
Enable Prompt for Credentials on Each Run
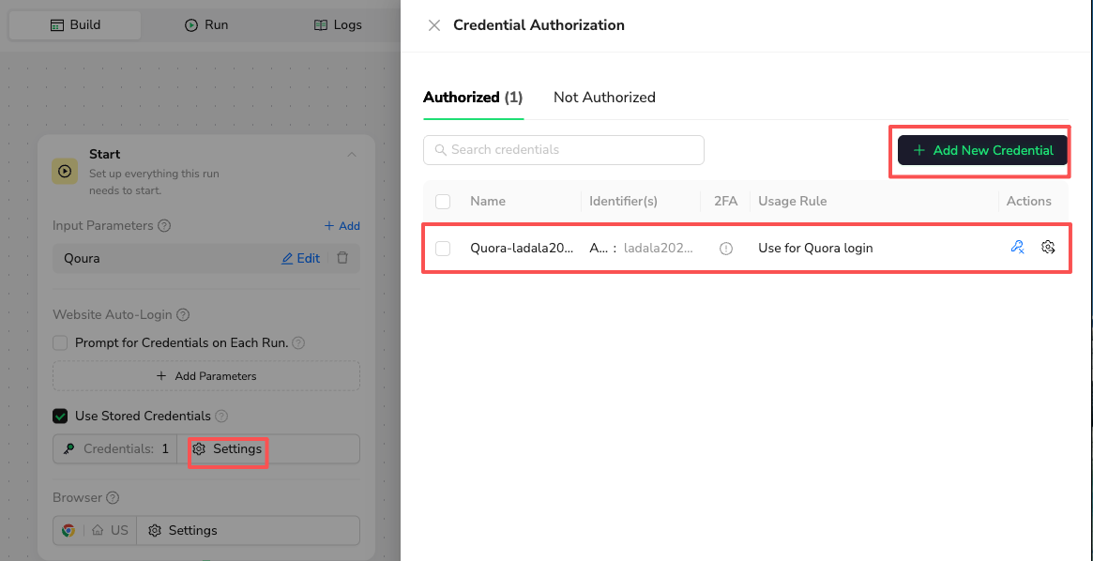(x=60, y=343)
